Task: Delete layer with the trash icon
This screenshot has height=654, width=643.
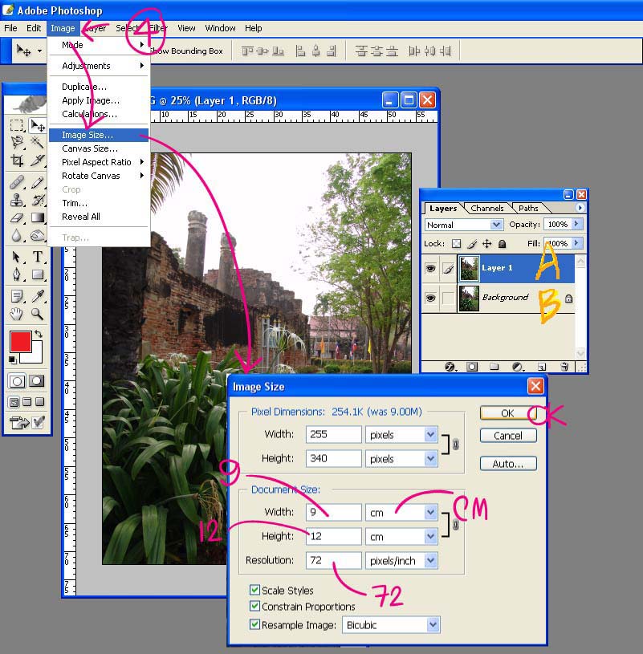Action: click(x=564, y=367)
